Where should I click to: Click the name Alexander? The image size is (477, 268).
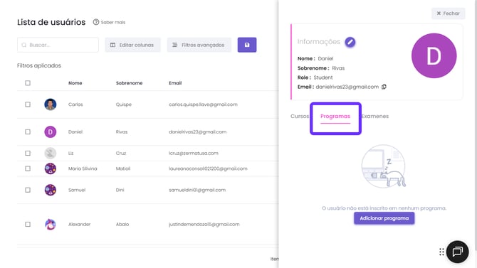80,224
